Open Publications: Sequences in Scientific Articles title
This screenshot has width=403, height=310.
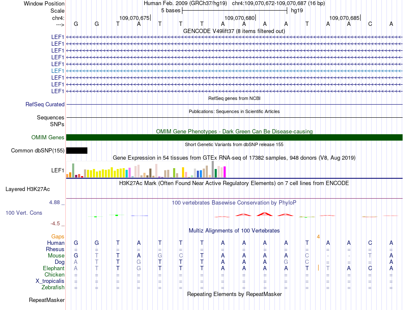pos(234,111)
